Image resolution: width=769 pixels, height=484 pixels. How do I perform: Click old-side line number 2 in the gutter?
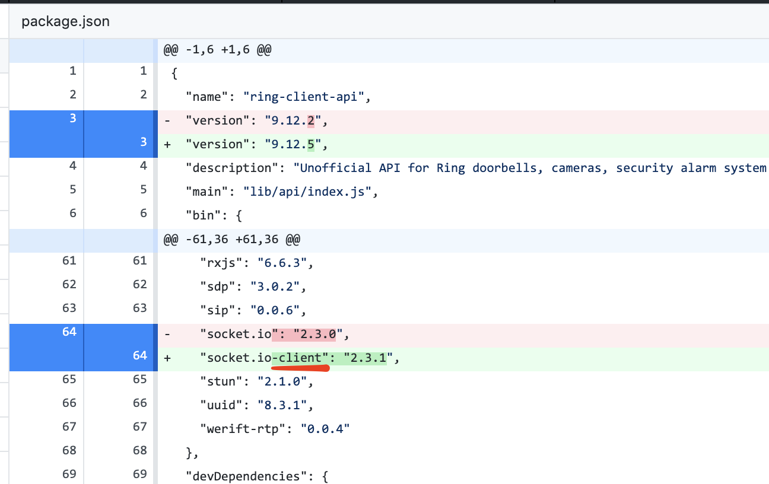tap(73, 94)
